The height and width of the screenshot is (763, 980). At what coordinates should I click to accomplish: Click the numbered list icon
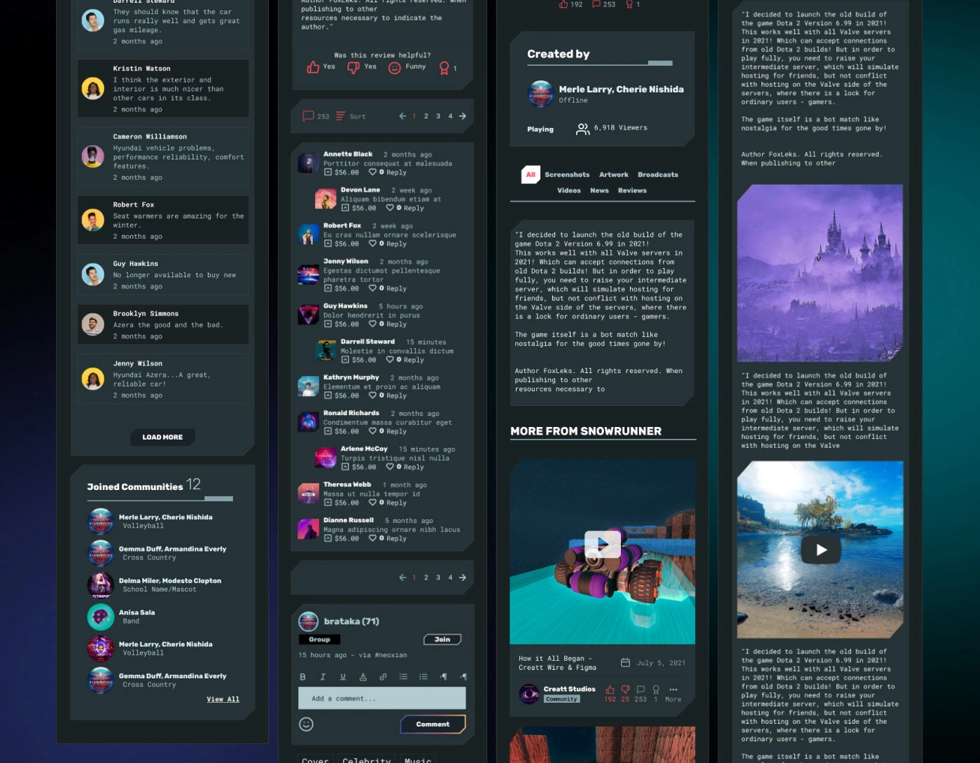click(423, 677)
